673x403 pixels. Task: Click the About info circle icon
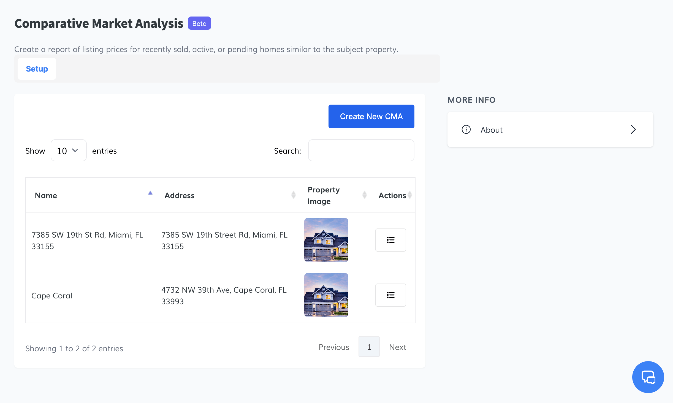click(x=466, y=129)
